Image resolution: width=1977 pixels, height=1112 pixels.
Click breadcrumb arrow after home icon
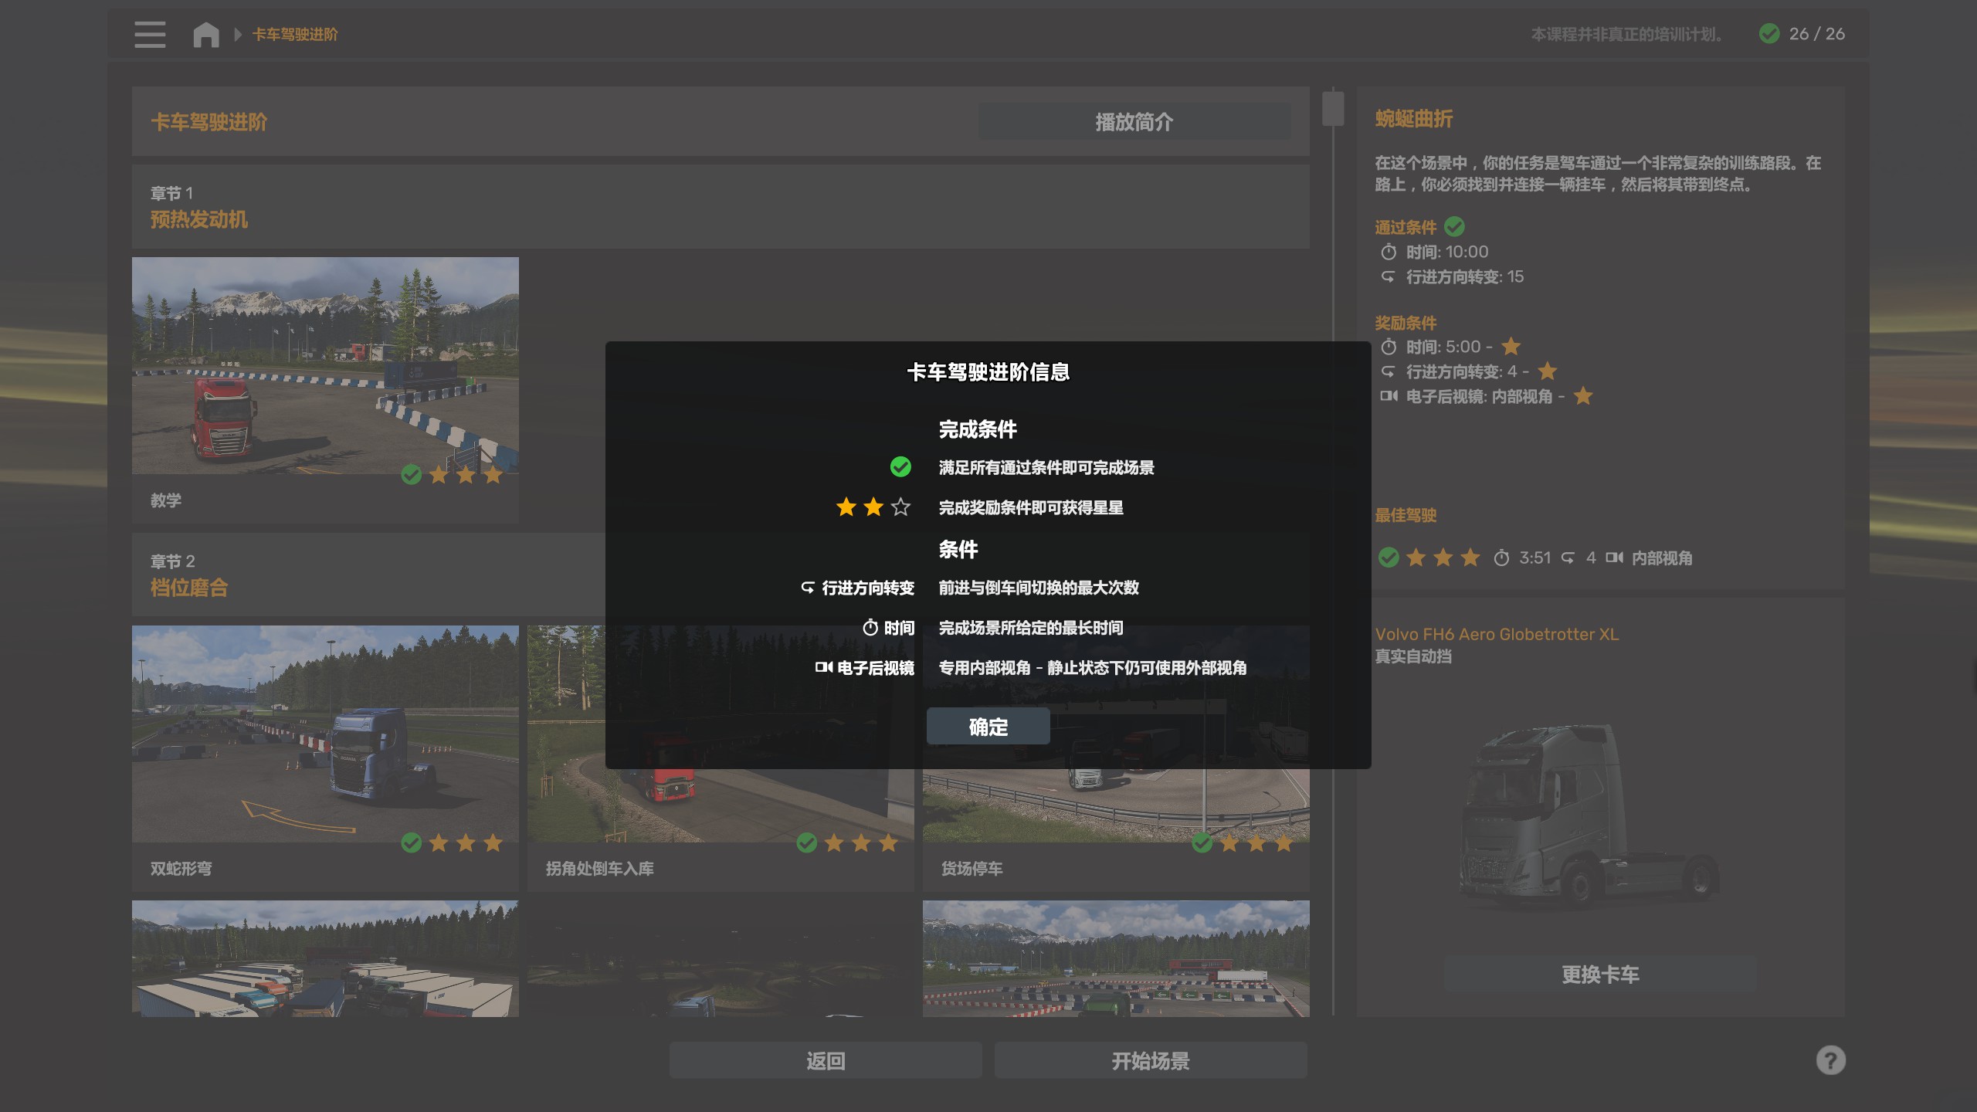pos(238,35)
